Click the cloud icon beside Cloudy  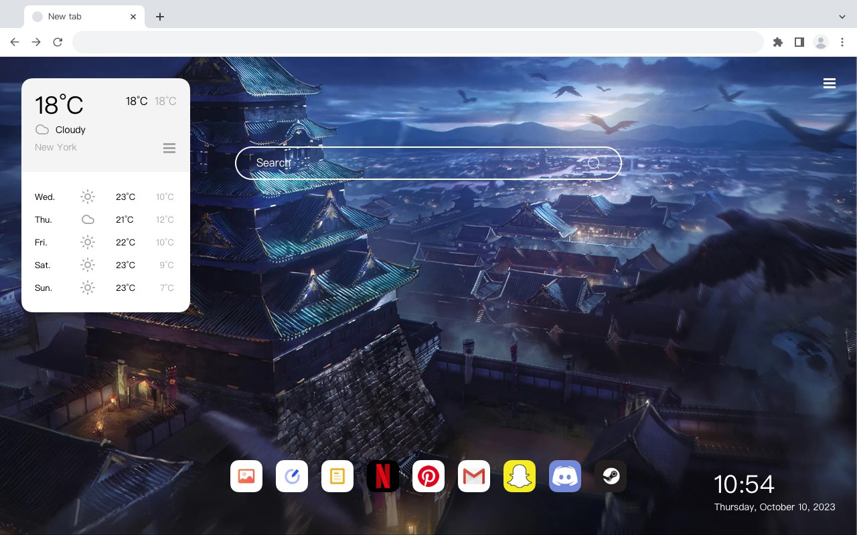[42, 130]
